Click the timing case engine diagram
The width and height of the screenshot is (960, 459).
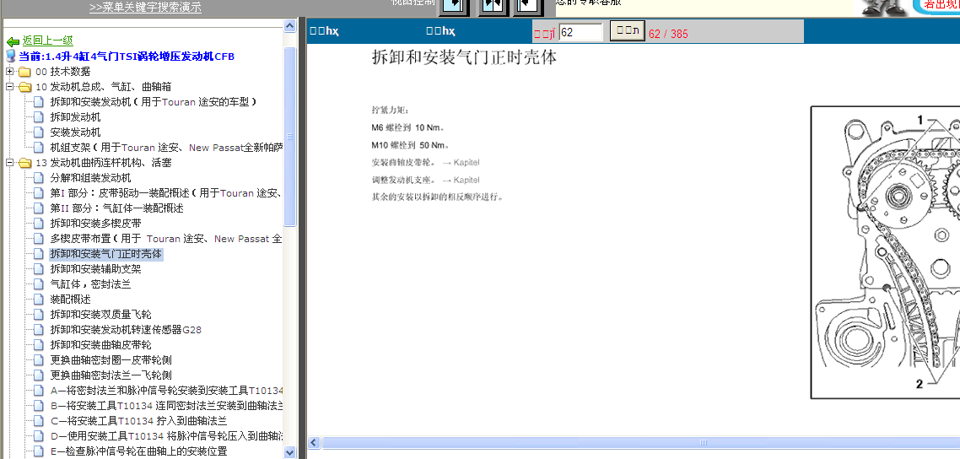pos(886,252)
